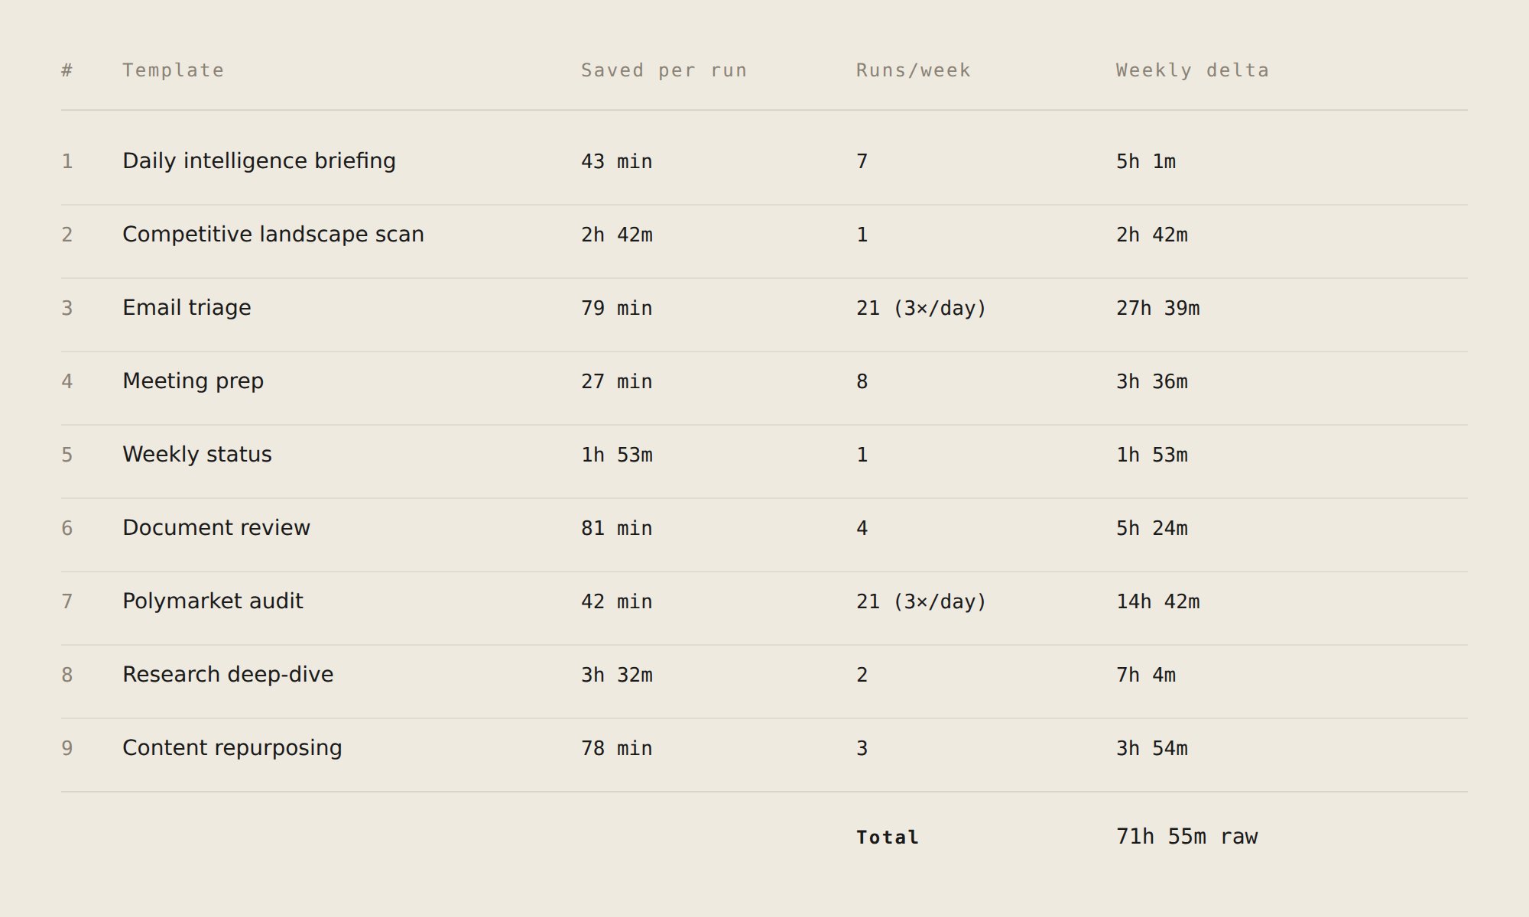Select the 3h 32m saved per run cell

(616, 675)
